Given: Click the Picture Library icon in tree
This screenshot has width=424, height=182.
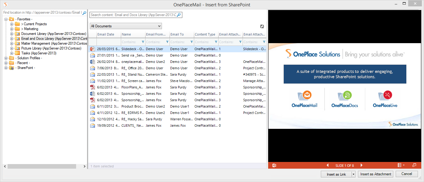Looking at the screenshot, I should click(x=18, y=48).
